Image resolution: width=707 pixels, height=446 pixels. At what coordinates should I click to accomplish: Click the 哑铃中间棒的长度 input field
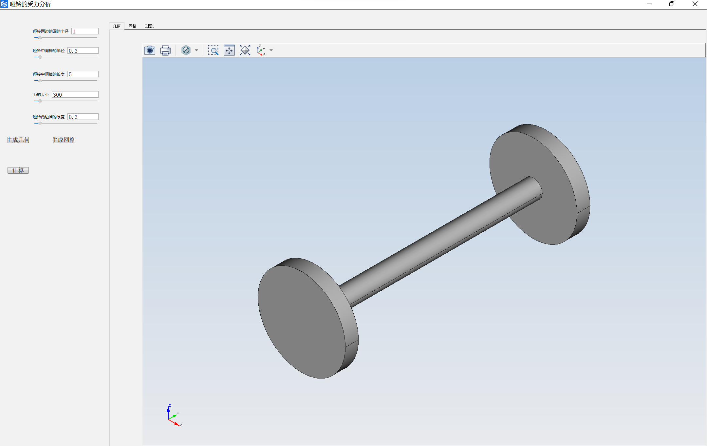(83, 74)
